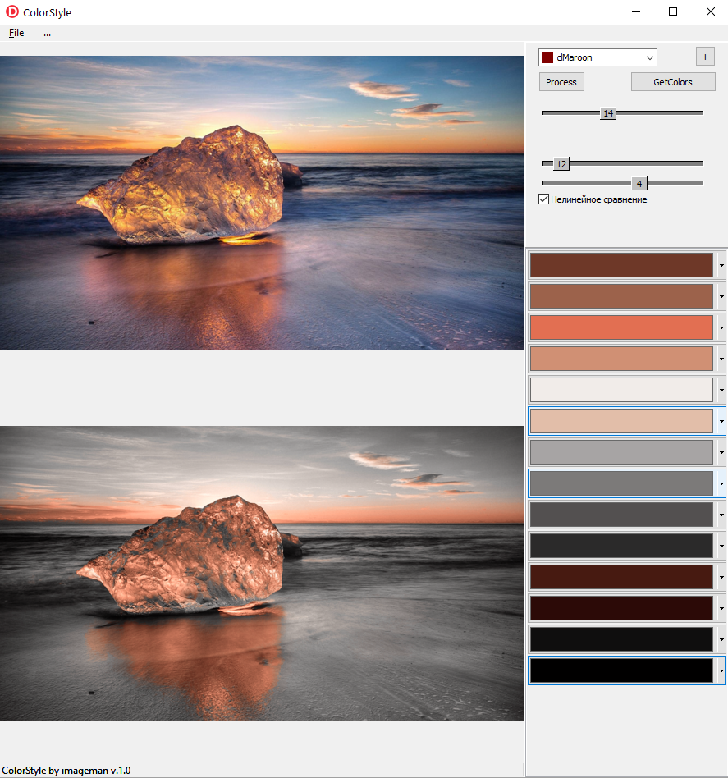
Task: Select the off-white color swatch
Action: pyautogui.click(x=621, y=390)
